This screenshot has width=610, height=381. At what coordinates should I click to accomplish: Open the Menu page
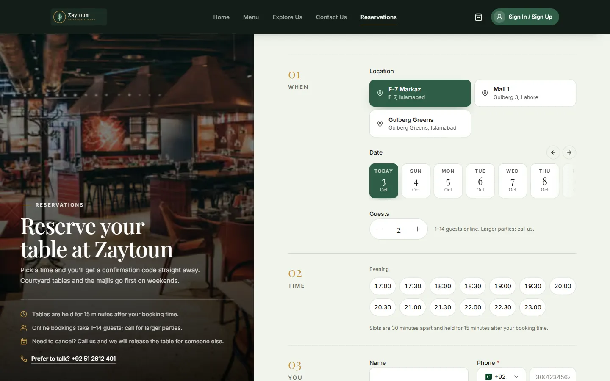point(251,17)
